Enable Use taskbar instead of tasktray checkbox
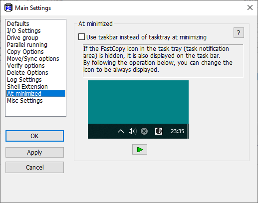Image resolution: width=258 pixels, height=203 pixels. point(81,37)
